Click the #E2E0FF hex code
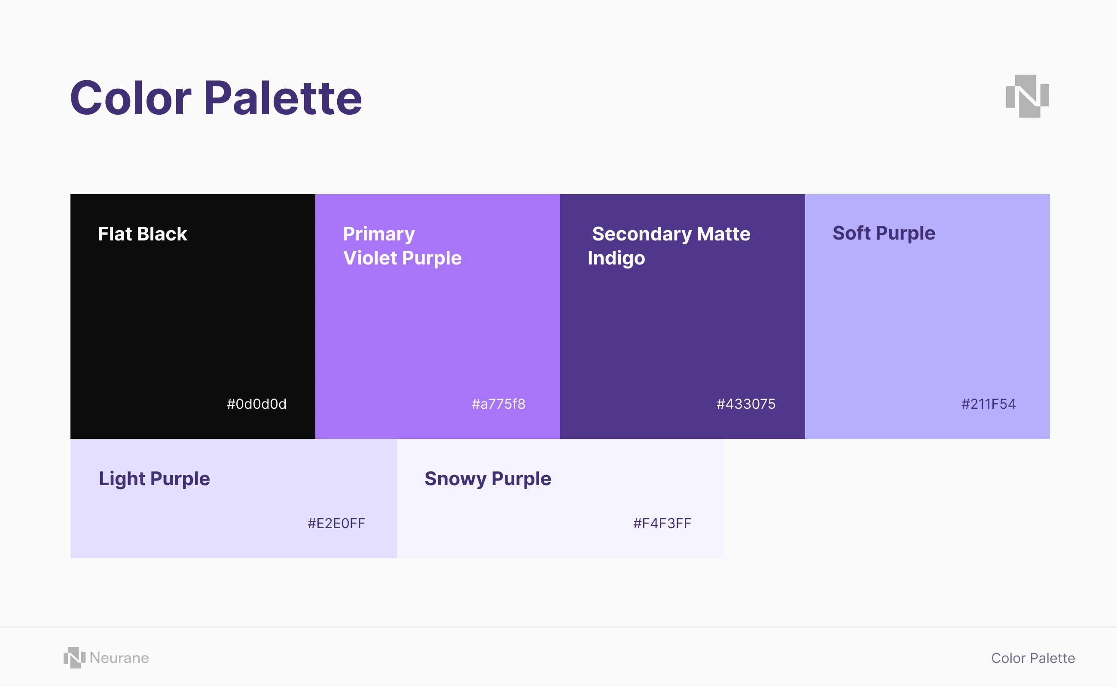The height and width of the screenshot is (687, 1117). click(336, 523)
